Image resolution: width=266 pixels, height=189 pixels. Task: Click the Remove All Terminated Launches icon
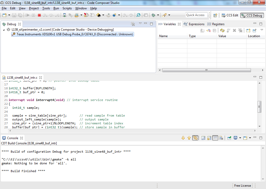[133, 24]
